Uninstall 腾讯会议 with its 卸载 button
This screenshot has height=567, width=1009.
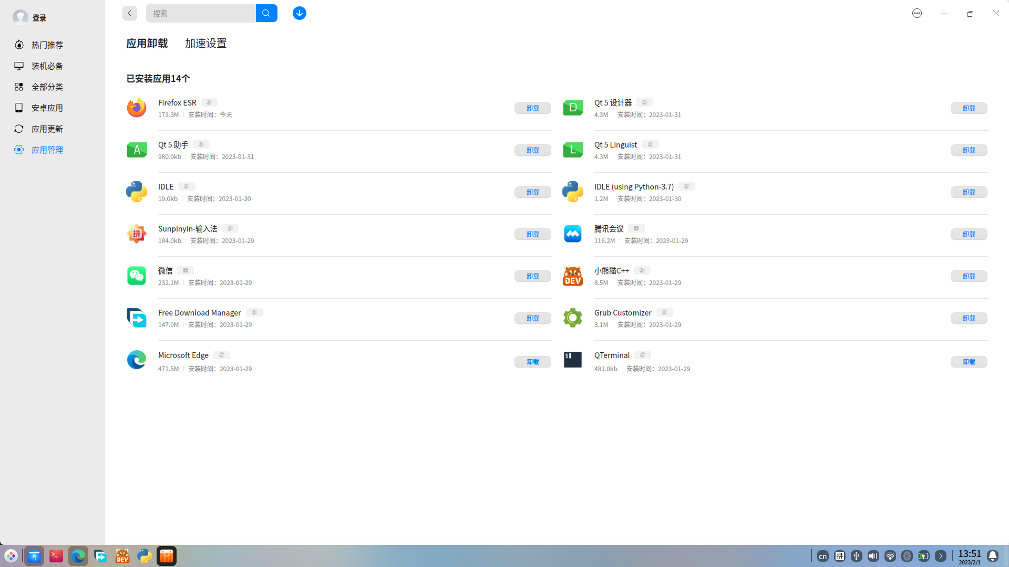(969, 234)
